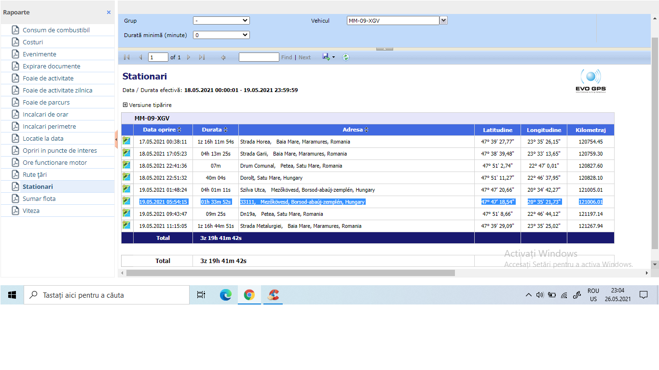Click the Find link
This screenshot has width=659, height=370.
coord(287,57)
